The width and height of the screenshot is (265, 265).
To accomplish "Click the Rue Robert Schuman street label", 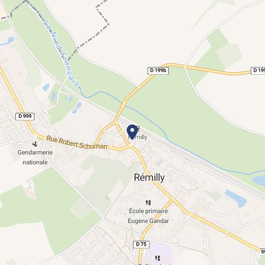I will coord(77,143).
